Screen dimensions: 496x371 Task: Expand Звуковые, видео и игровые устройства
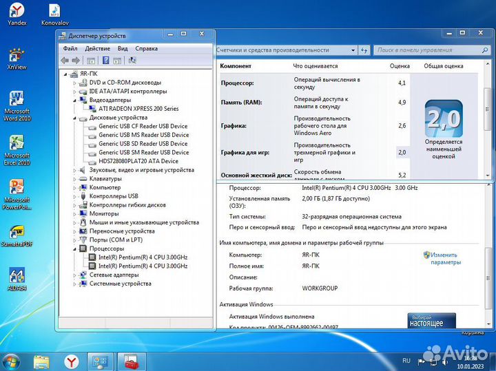pos(74,171)
